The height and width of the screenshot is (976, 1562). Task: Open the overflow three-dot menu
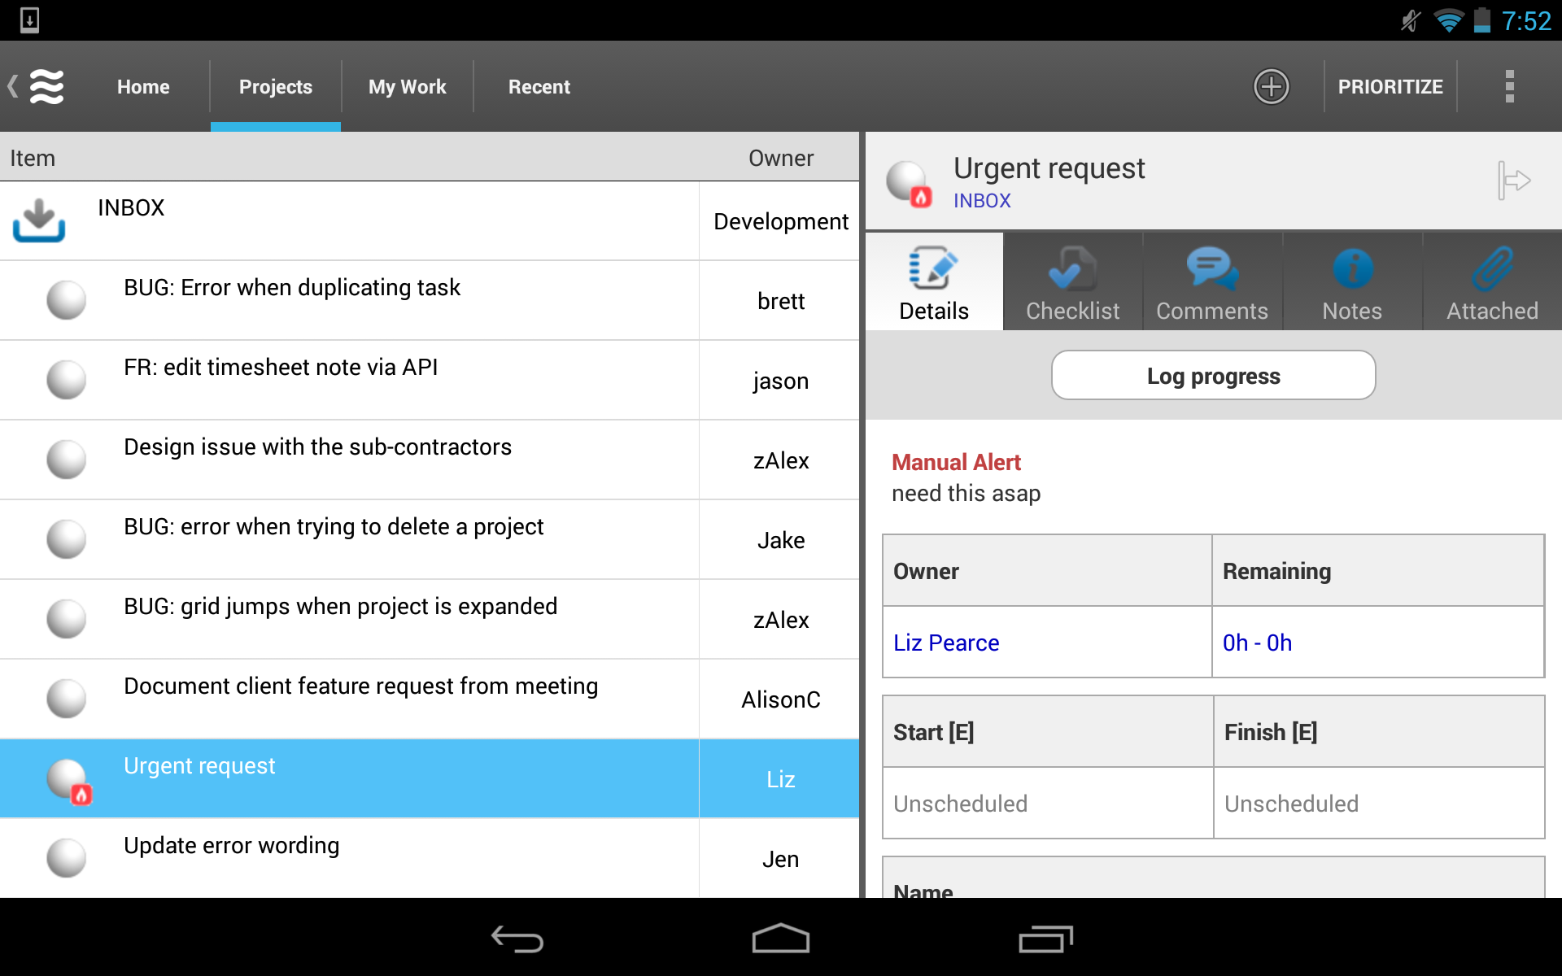coord(1509,86)
